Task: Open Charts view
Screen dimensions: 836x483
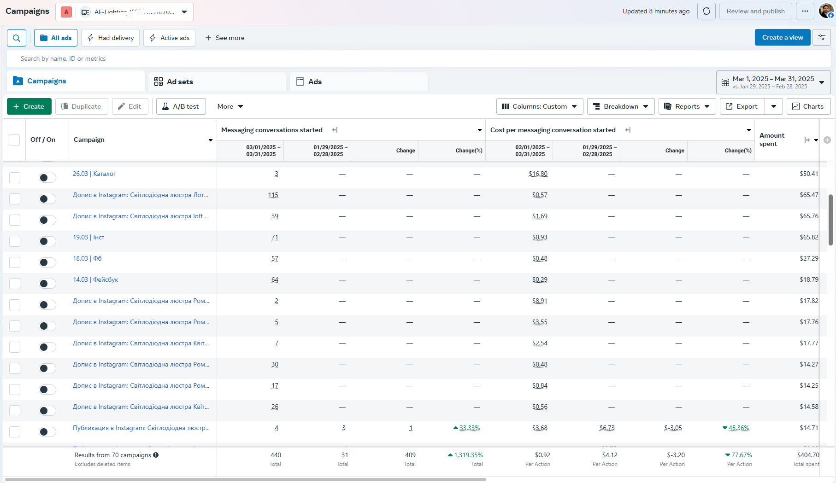Action: pos(808,106)
